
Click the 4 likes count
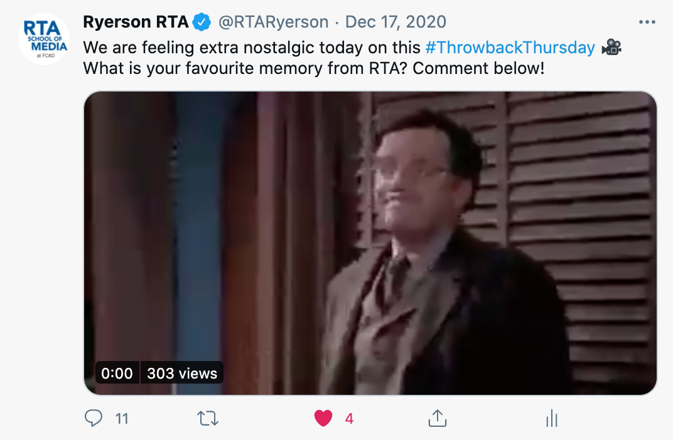coord(350,419)
